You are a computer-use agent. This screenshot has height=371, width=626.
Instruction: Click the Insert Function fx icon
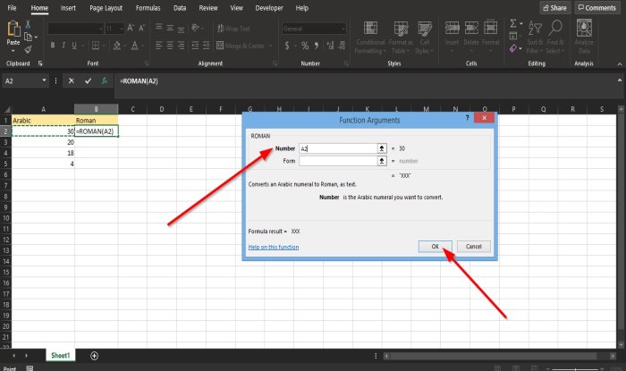[105, 81]
